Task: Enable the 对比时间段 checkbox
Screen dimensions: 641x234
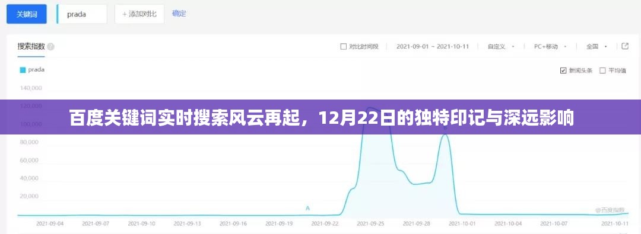Action: pos(344,47)
